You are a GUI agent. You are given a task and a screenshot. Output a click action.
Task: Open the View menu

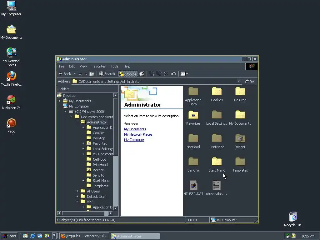pyautogui.click(x=83, y=66)
